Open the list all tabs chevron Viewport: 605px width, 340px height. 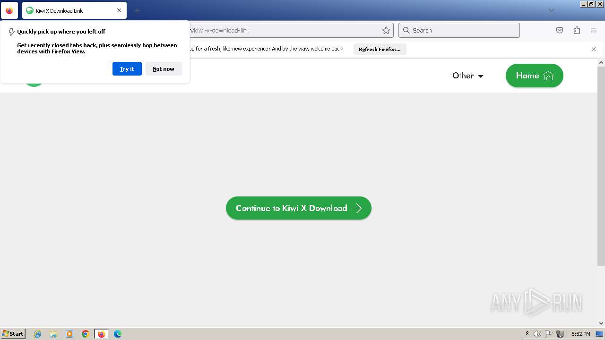tap(551, 10)
